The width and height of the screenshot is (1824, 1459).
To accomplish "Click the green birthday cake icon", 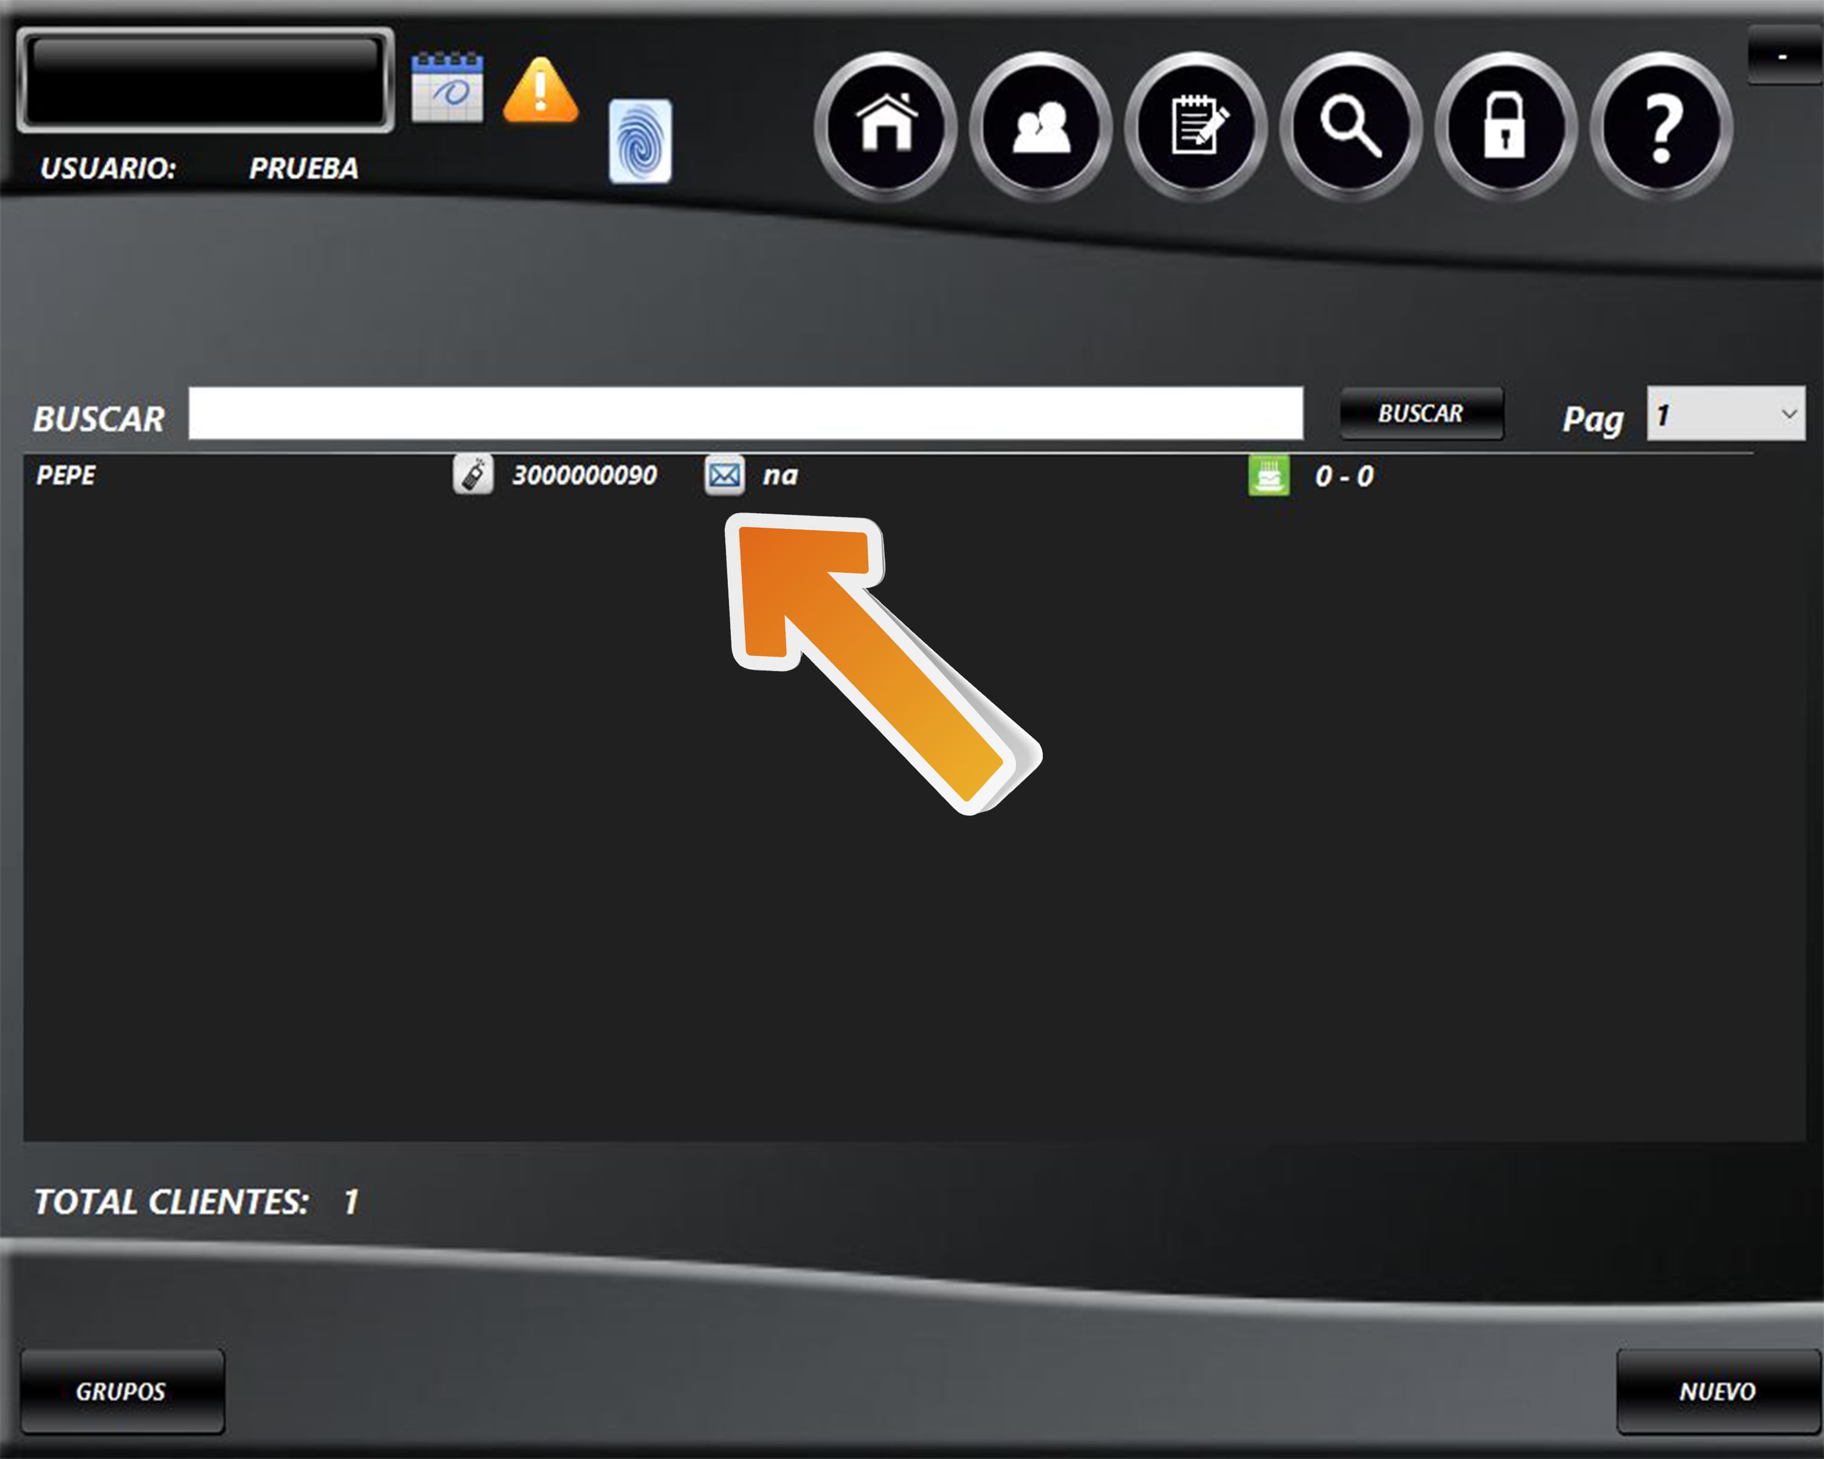I will 1268,475.
